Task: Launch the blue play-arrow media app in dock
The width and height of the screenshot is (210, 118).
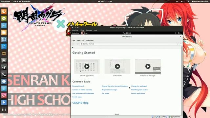Action: (x=4, y=102)
